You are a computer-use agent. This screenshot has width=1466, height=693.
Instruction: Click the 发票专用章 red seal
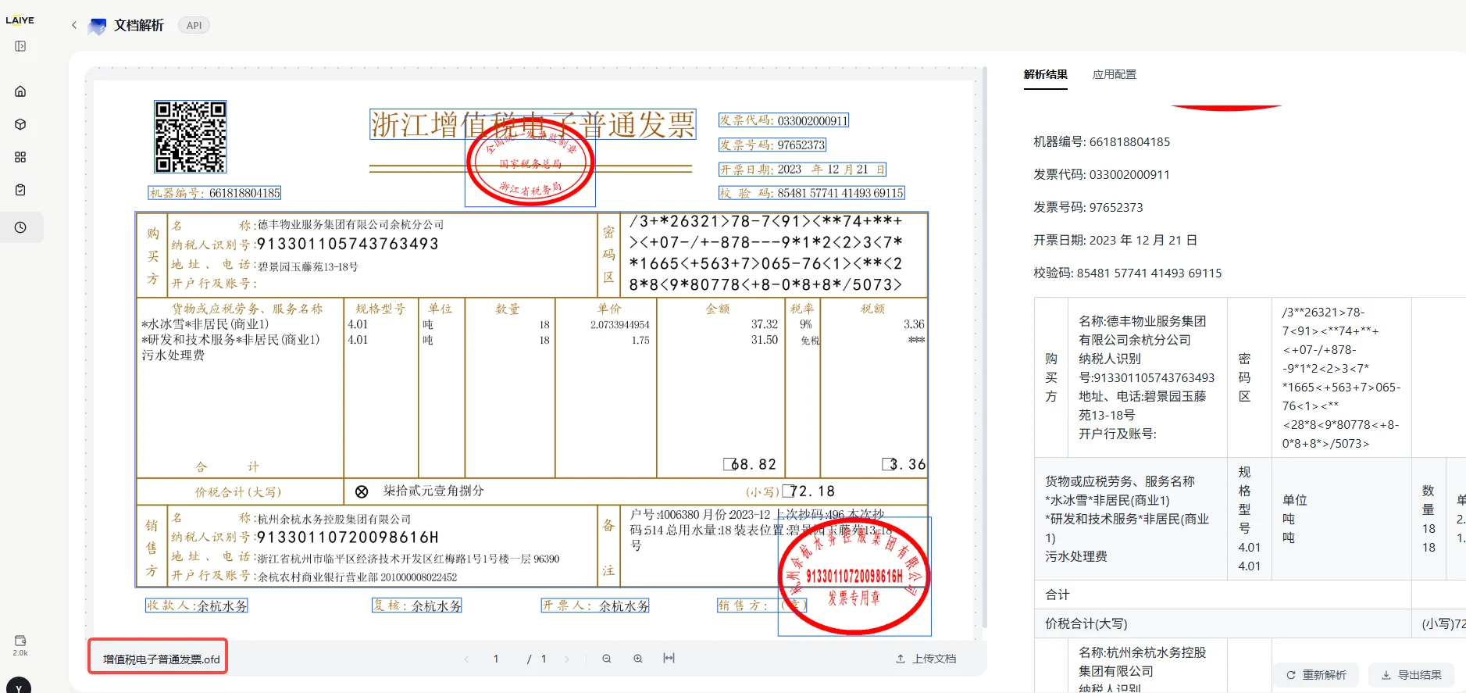pyautogui.click(x=854, y=576)
